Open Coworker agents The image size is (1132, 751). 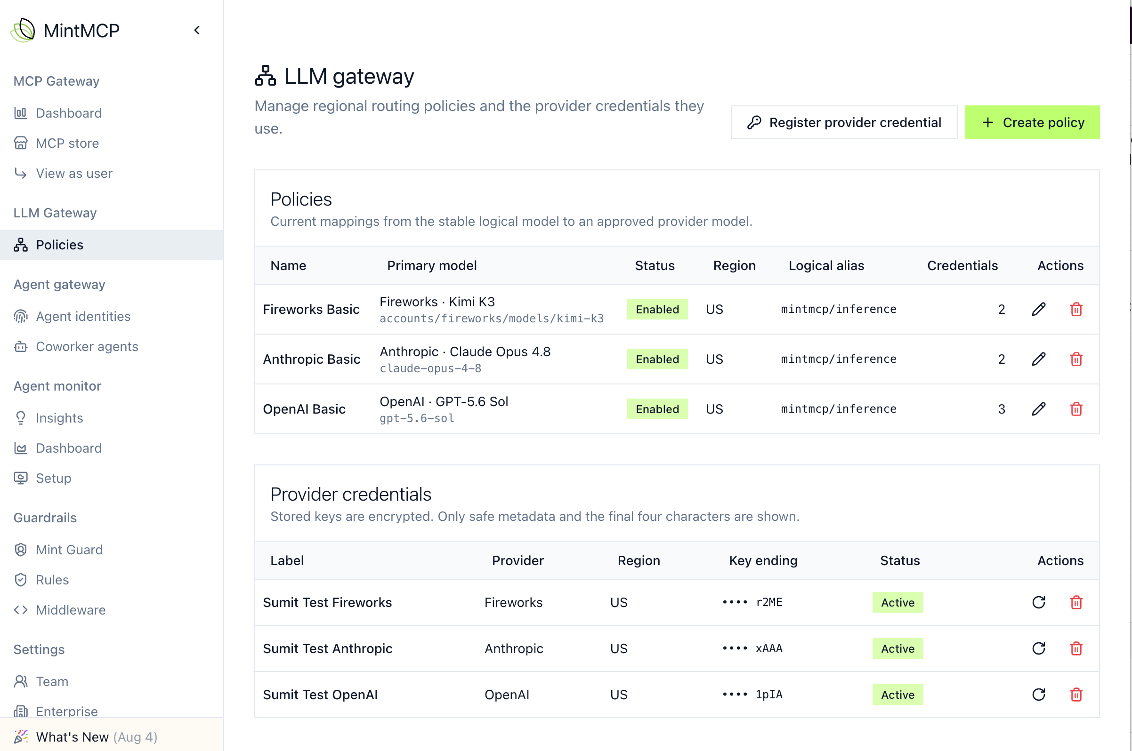(87, 346)
